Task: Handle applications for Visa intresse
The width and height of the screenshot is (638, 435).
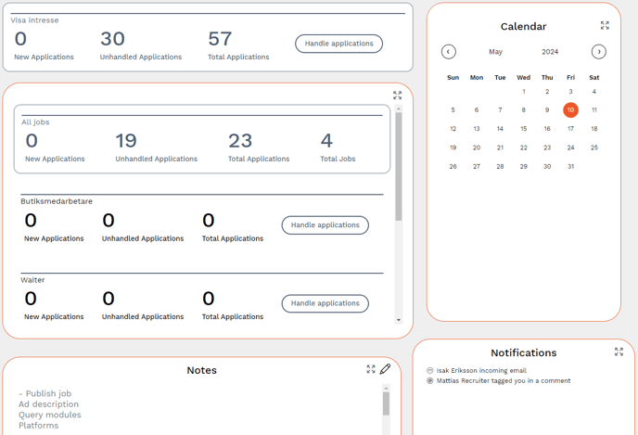Action: [338, 44]
